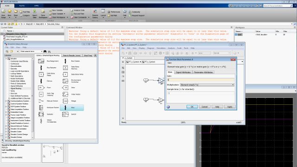Open File menu in Library Browser
This screenshot has height=167, width=297.
coord(7,47)
